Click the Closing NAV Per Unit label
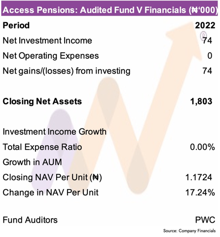 point(52,177)
